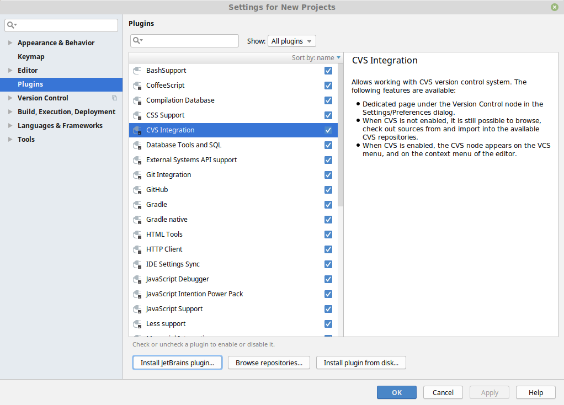Open the Sort by name dropdown
This screenshot has height=405, width=564.
click(316, 58)
